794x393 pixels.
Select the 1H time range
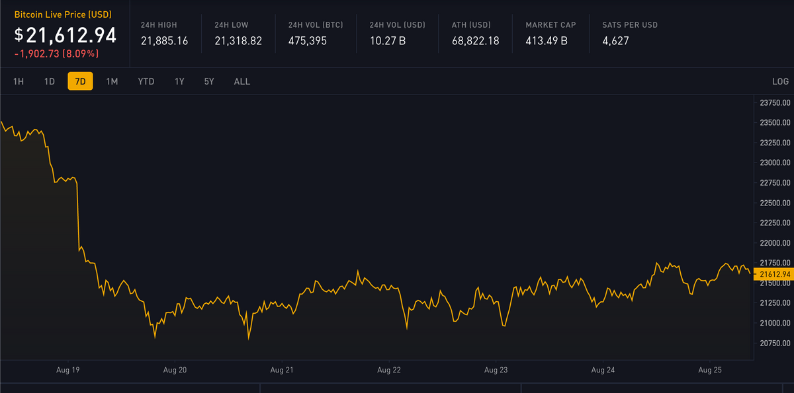click(x=19, y=81)
